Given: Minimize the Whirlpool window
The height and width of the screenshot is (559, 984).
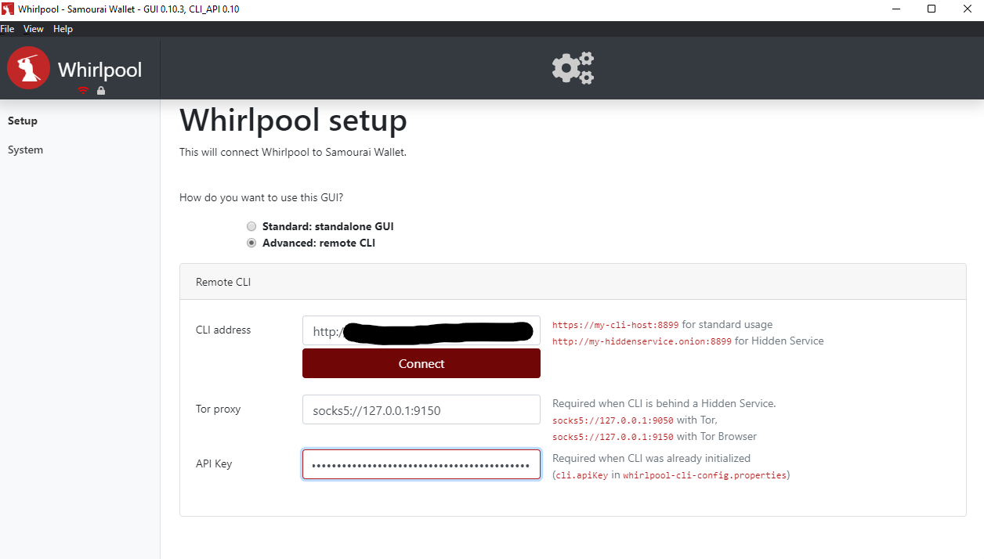Looking at the screenshot, I should click(895, 9).
